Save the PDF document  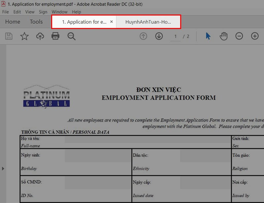[x=9, y=36]
